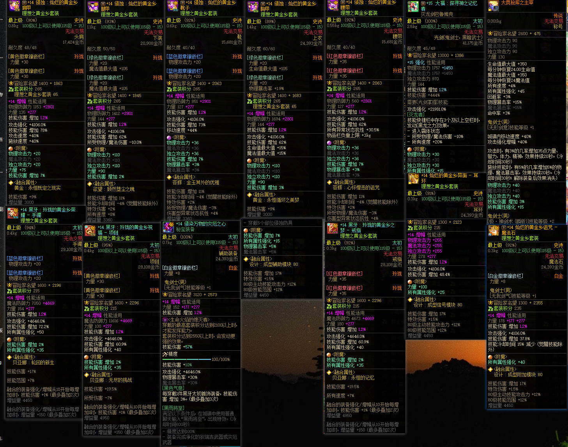This screenshot has height=447, width=568.
Task: Click the 秘宝装备 label
Action: coord(185,230)
